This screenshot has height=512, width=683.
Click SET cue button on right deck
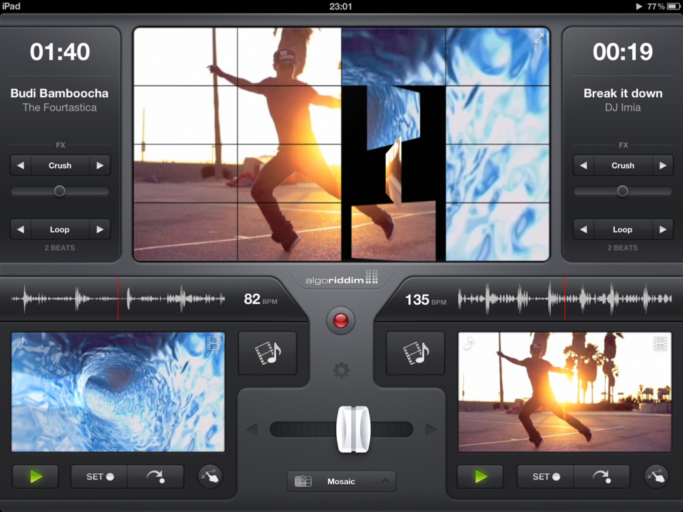(546, 476)
